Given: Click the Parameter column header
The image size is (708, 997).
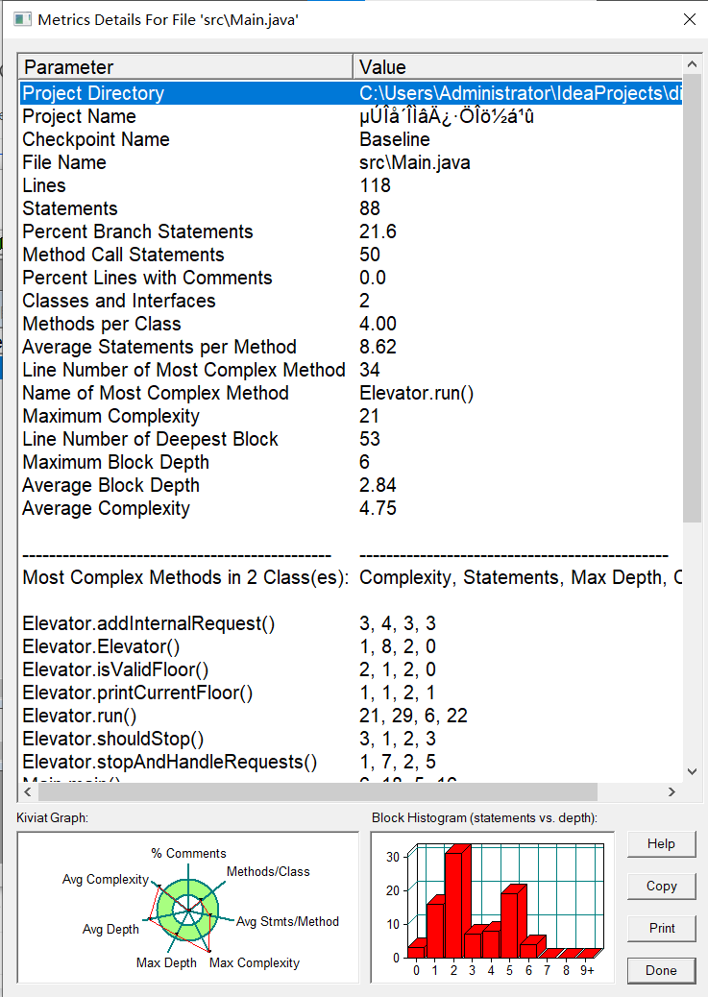Looking at the screenshot, I should 185,67.
